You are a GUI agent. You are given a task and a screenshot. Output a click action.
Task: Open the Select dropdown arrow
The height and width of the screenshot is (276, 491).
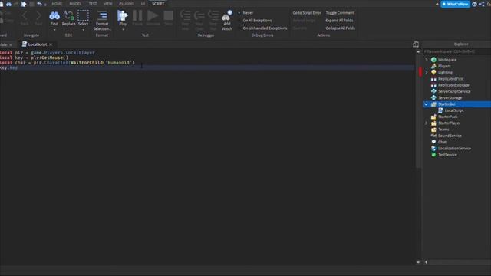click(83, 30)
